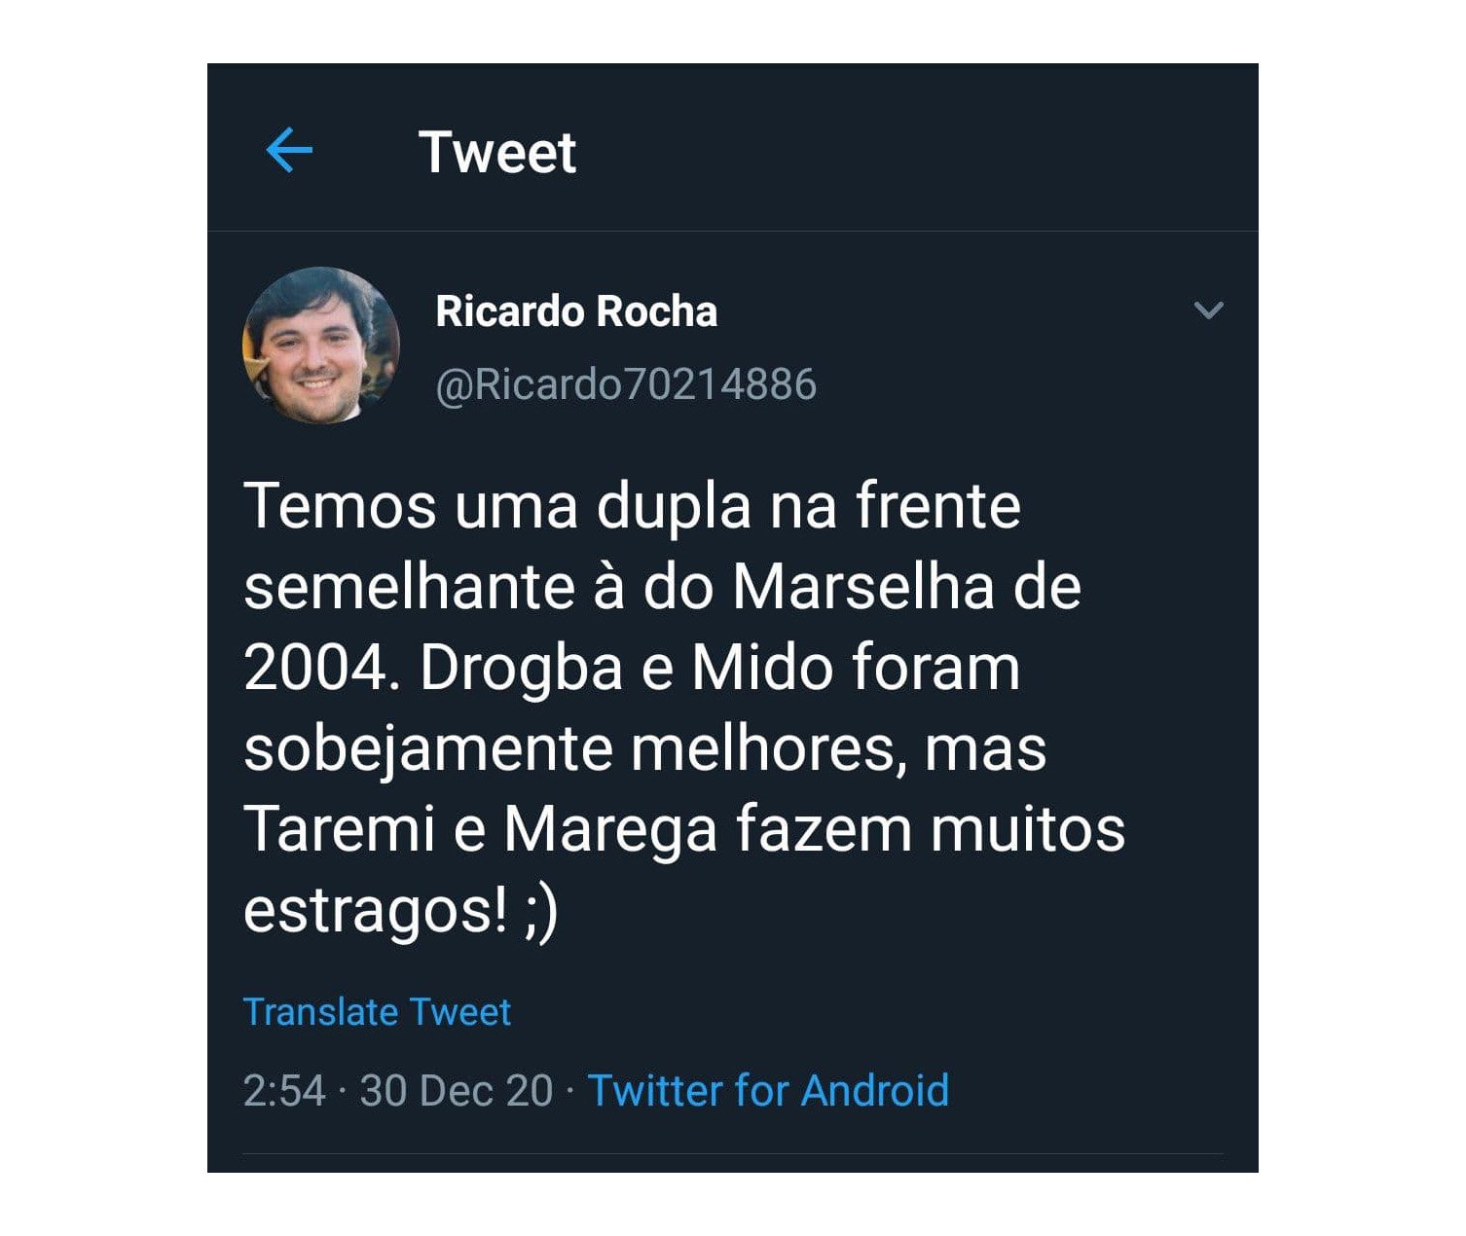Image resolution: width=1466 pixels, height=1236 pixels.
Task: Tap the @Ricardo70214886 handle
Action: click(625, 384)
